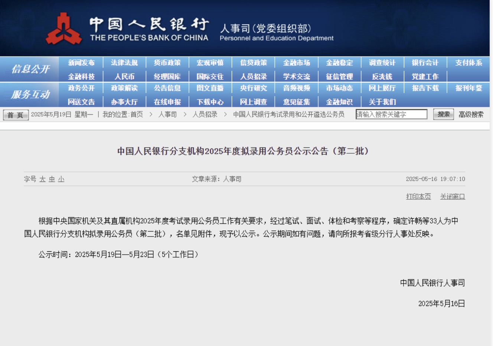Click the timestamp 2025-05-16 19:07:10
Screen dimensions: 493x346
click(435, 179)
